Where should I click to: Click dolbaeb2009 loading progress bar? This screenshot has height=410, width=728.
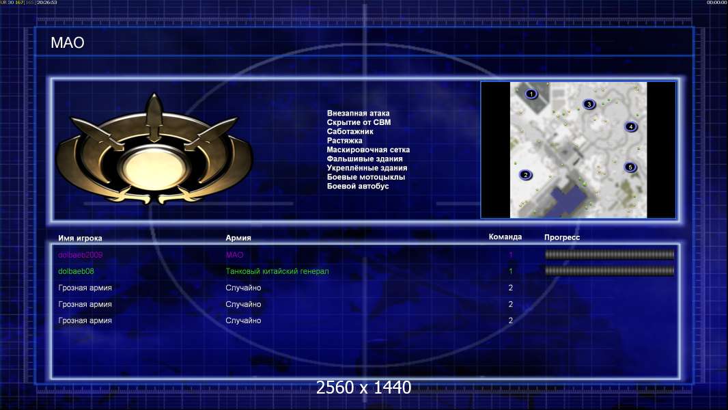point(609,254)
